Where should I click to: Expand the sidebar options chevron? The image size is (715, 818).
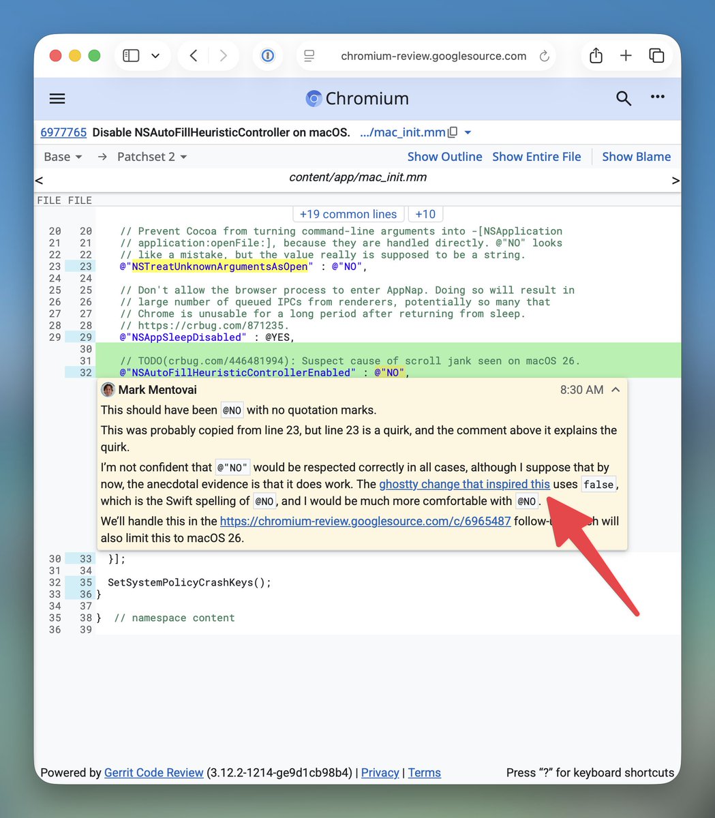pos(155,56)
